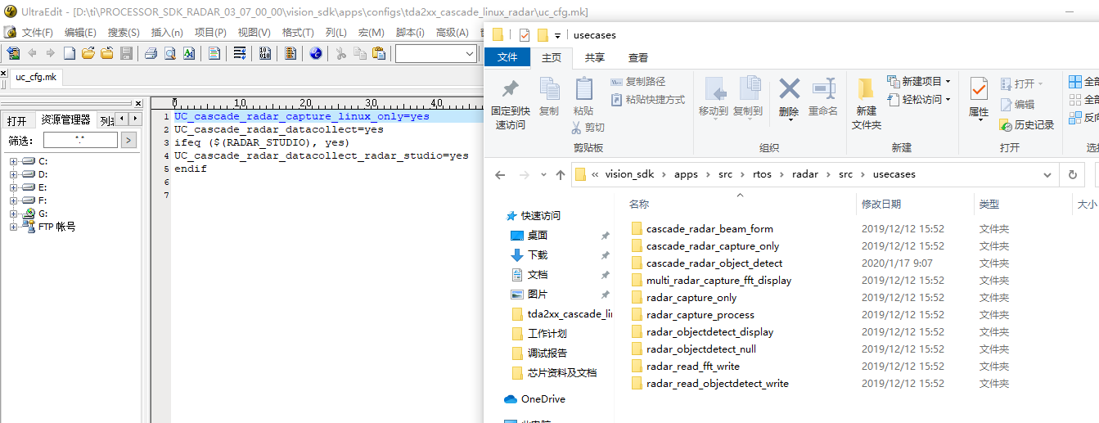
Task: Click the 属性 checkmark icon in Explorer ribbon
Action: pyautogui.click(x=979, y=88)
